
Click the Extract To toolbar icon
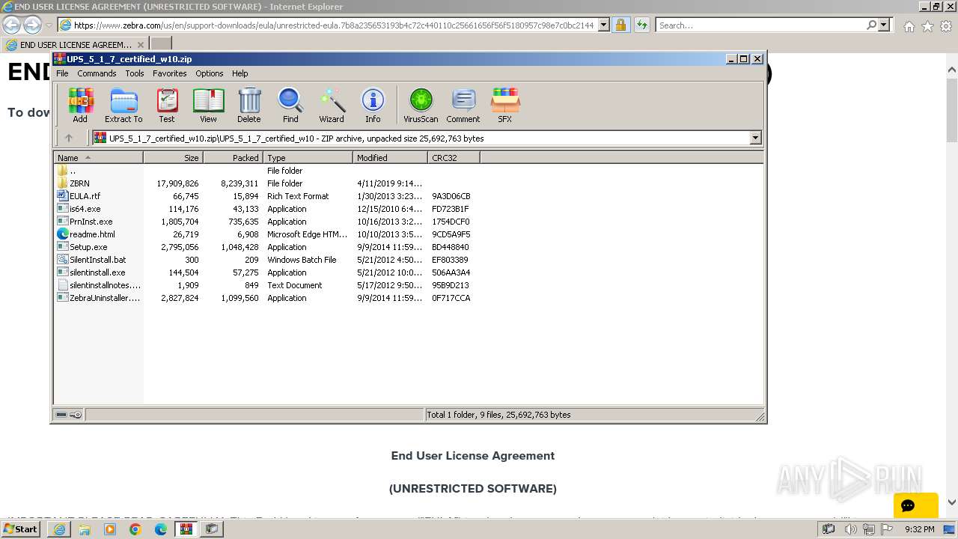coord(123,106)
